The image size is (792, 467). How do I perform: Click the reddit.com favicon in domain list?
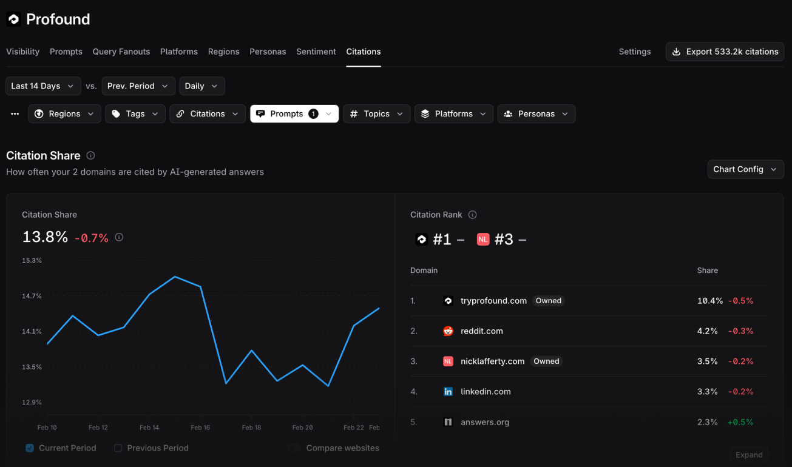[448, 331]
